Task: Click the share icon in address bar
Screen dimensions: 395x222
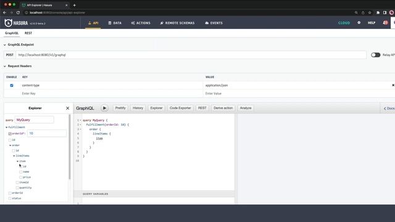Action: 363,12
